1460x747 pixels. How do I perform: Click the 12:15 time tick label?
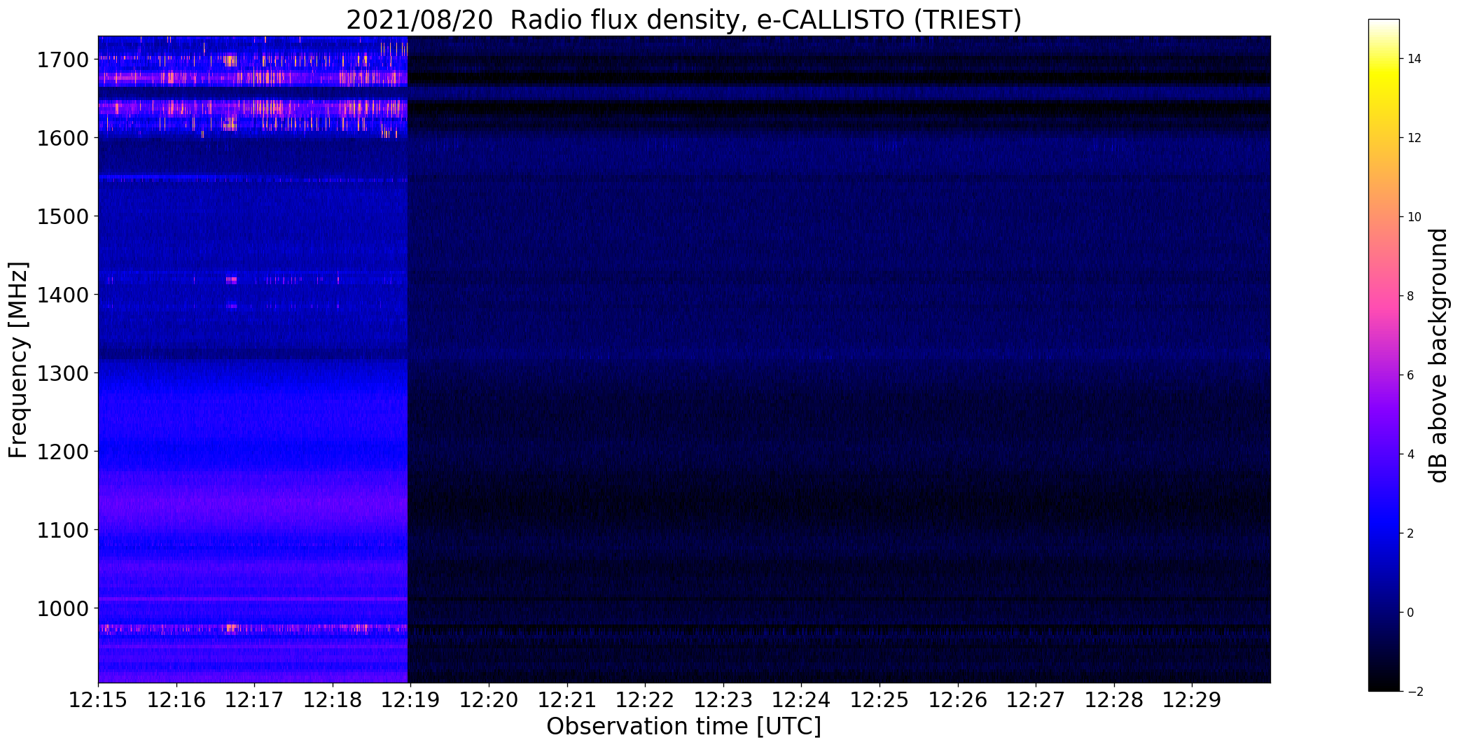click(x=98, y=700)
